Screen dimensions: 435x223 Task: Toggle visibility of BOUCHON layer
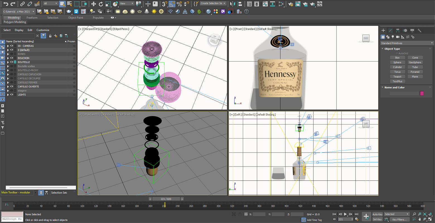coord(12,58)
